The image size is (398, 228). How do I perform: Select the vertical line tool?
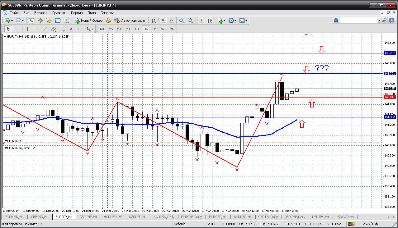coord(28,29)
